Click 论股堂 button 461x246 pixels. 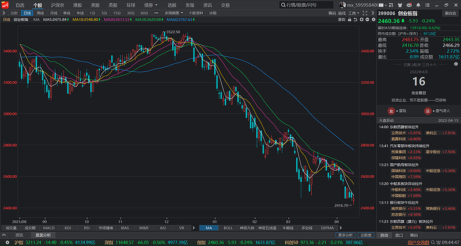click(366, 235)
